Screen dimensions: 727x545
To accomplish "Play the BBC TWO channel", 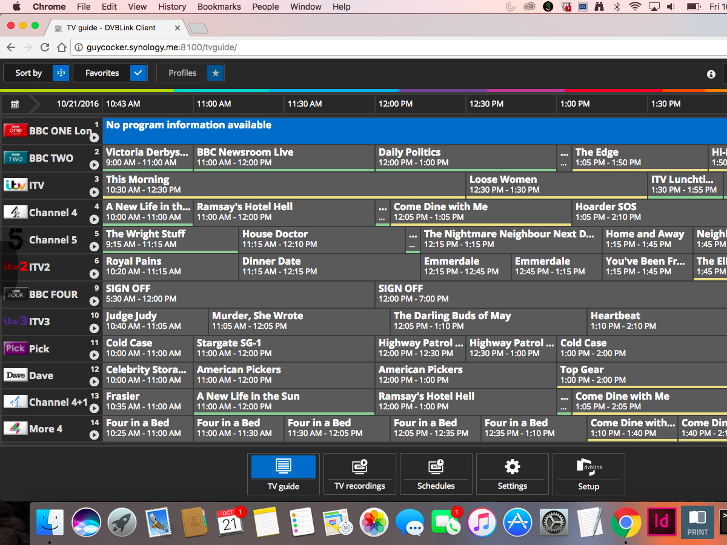I will tap(94, 165).
